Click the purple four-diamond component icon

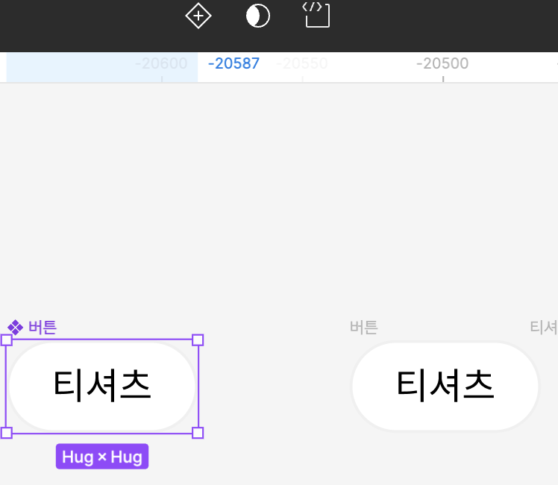click(x=16, y=328)
